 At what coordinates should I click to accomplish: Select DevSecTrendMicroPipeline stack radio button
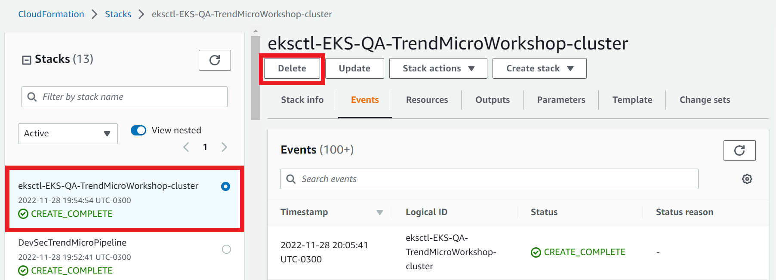(226, 249)
